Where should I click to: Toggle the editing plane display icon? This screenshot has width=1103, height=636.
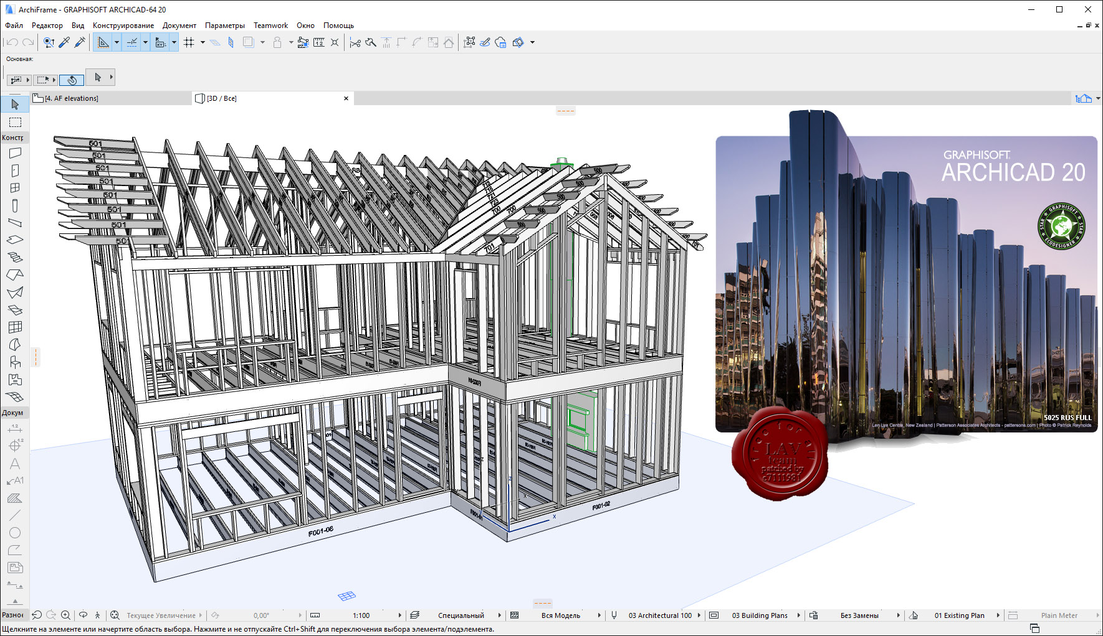(215, 42)
